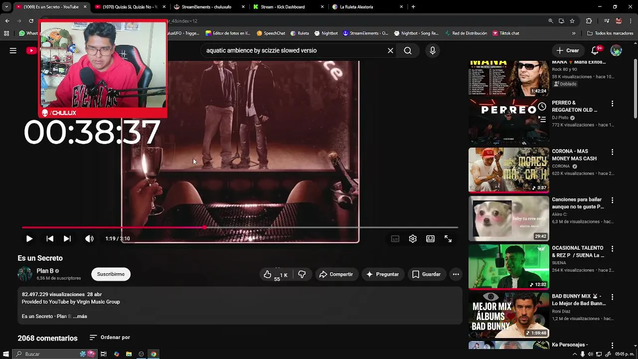Open the Chrome taskbar icon

tap(154, 354)
